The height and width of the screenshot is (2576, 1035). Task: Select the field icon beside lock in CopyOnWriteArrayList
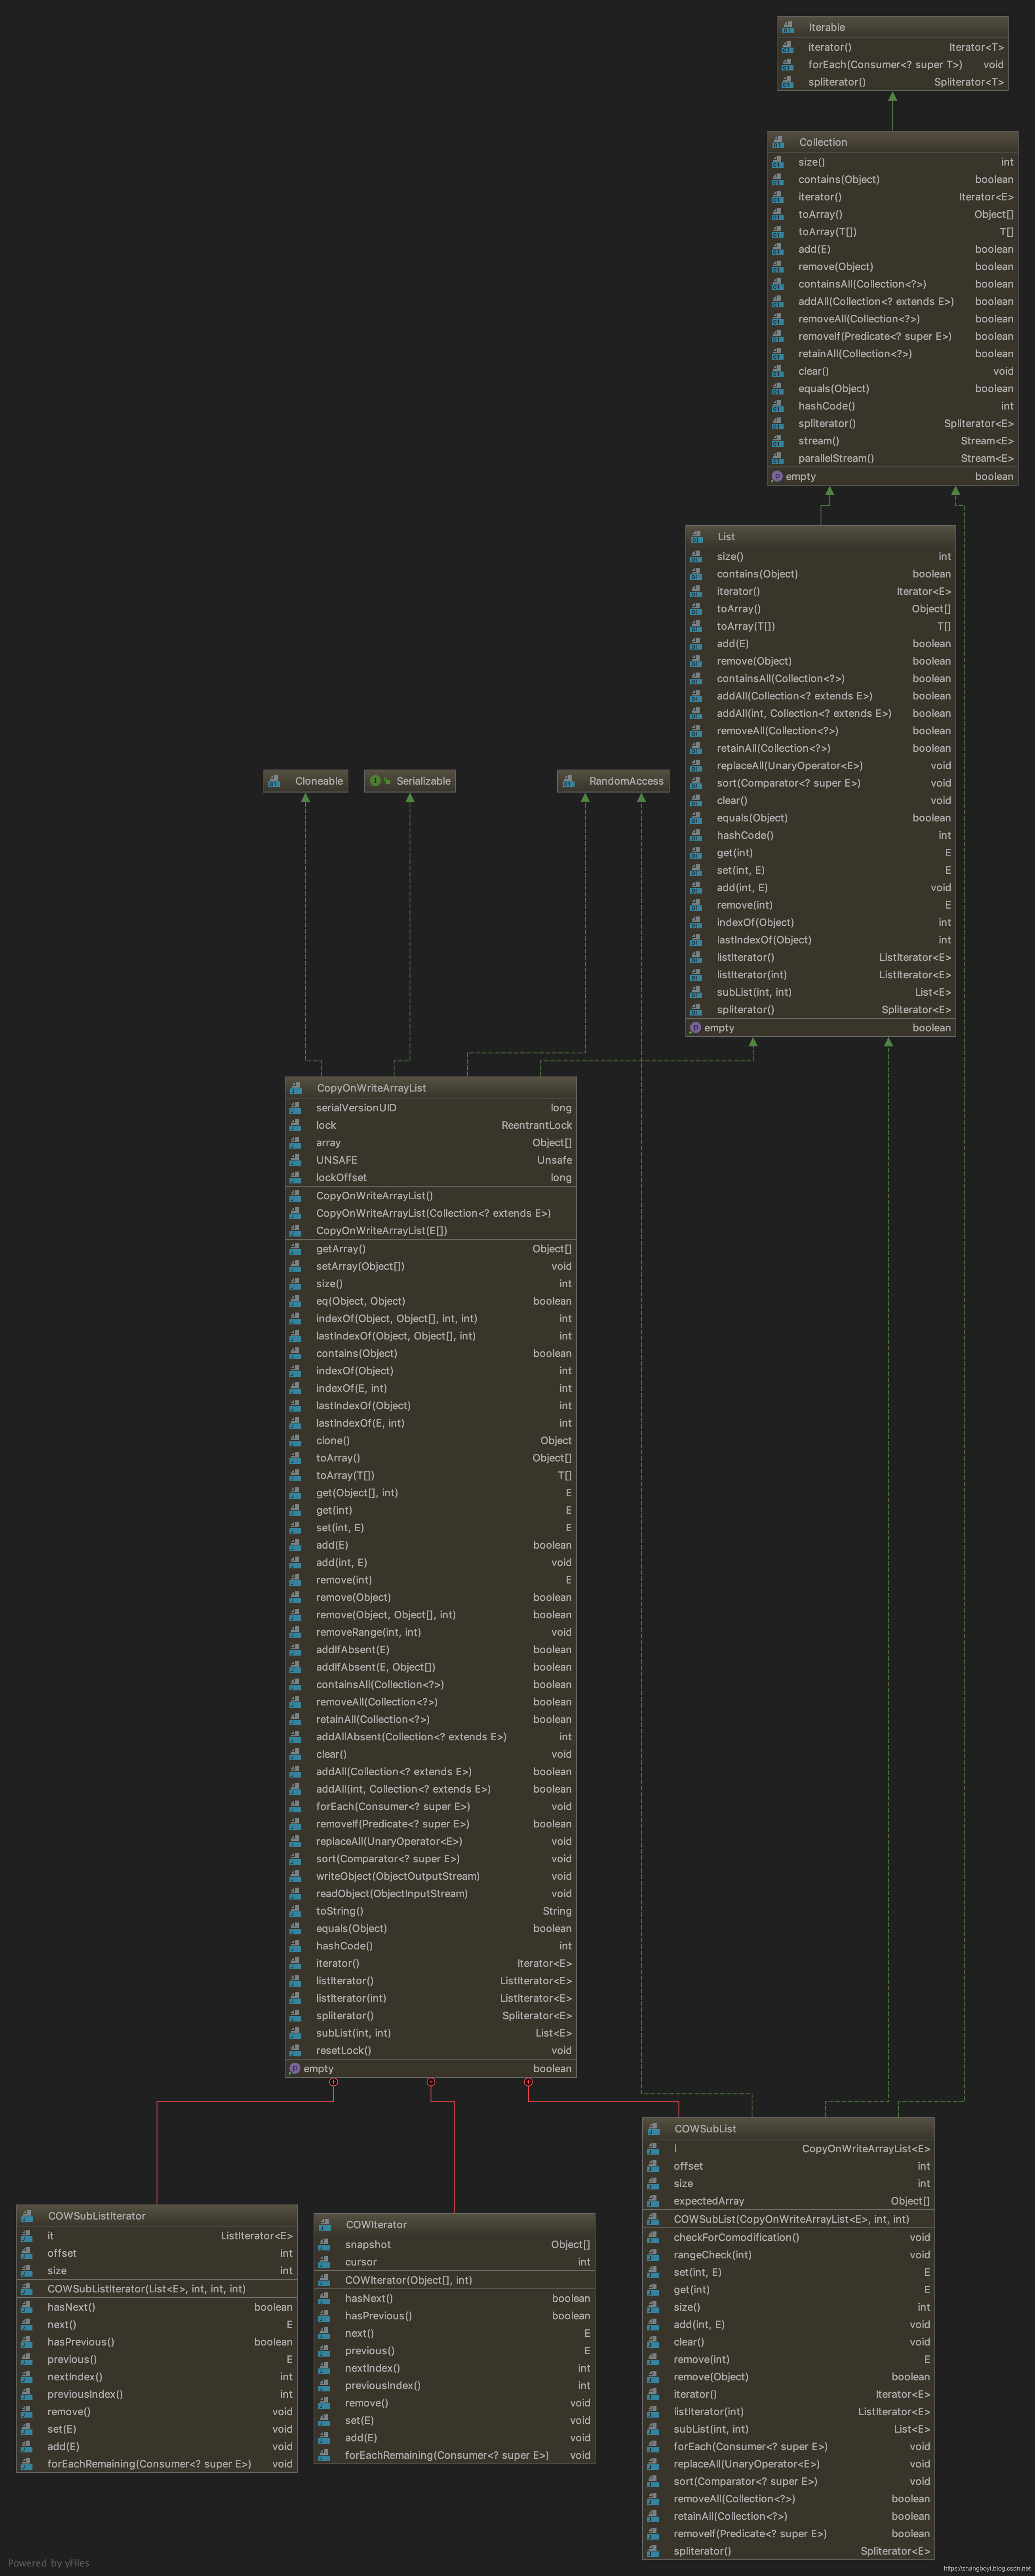tap(296, 1125)
